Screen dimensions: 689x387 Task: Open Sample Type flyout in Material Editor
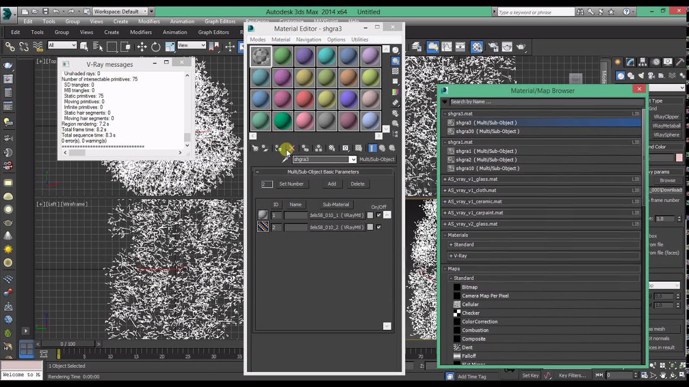click(x=396, y=50)
